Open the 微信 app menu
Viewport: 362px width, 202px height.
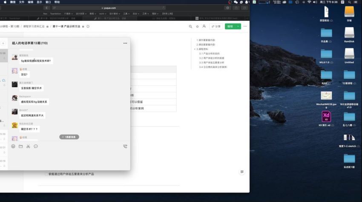[13, 2]
